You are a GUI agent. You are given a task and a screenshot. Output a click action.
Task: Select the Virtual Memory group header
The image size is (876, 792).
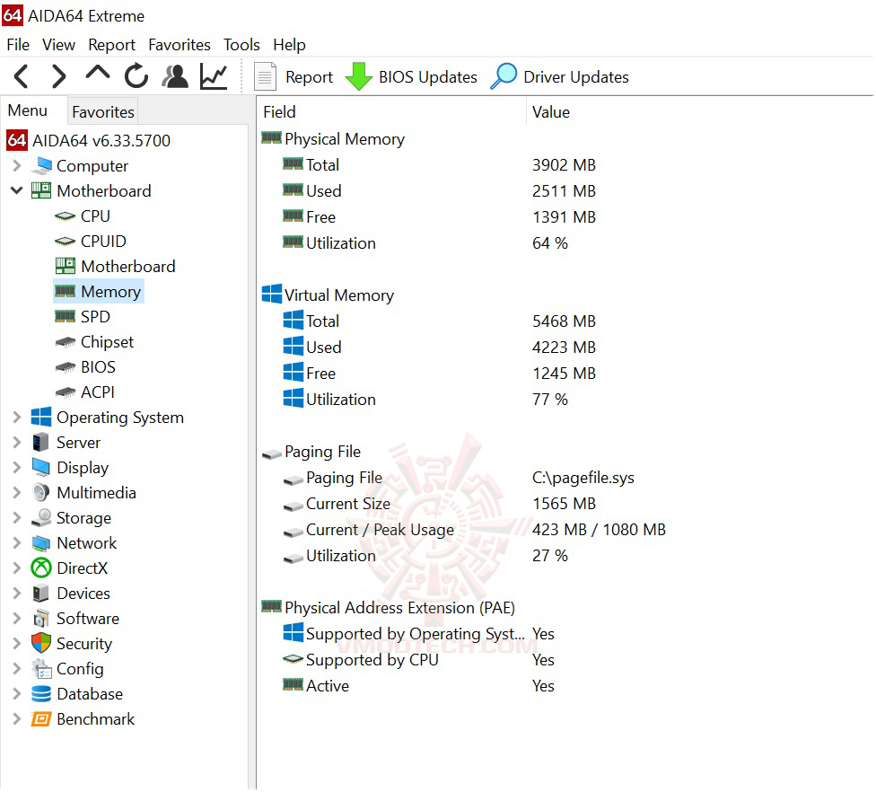pos(338,295)
